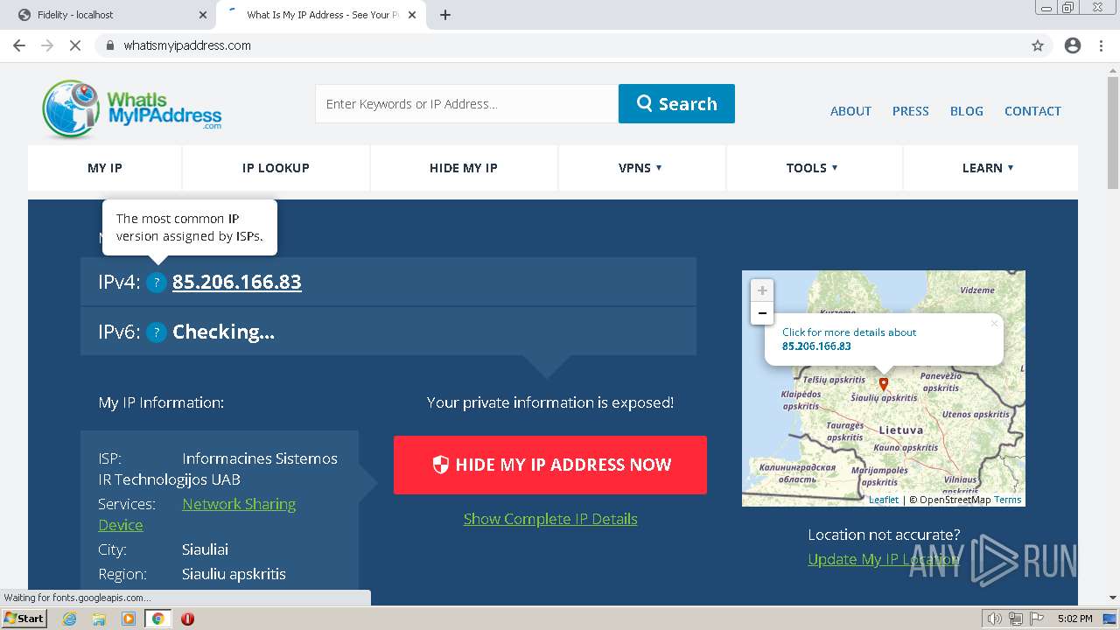Open the CONTACT link

pos(1032,111)
